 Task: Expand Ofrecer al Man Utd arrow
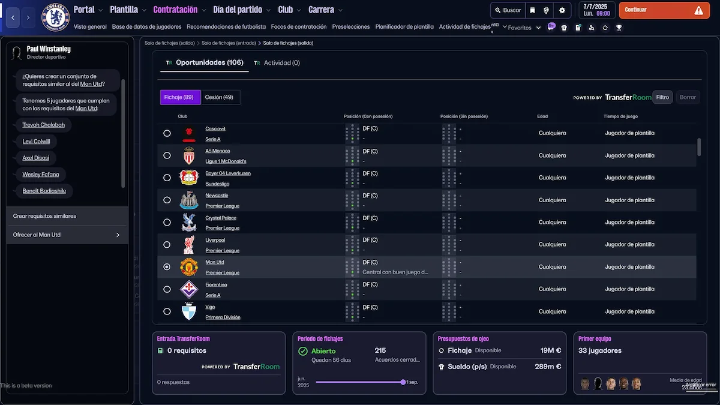pyautogui.click(x=118, y=235)
